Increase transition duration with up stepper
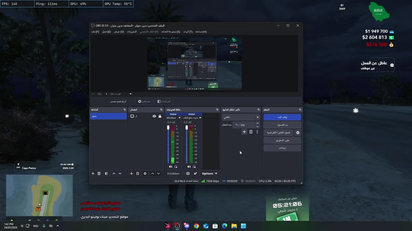412x231 pixels. [x=257, y=124]
